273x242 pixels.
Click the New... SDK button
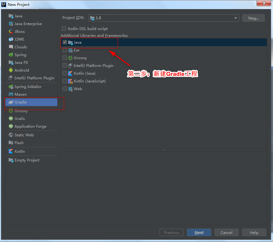253,18
